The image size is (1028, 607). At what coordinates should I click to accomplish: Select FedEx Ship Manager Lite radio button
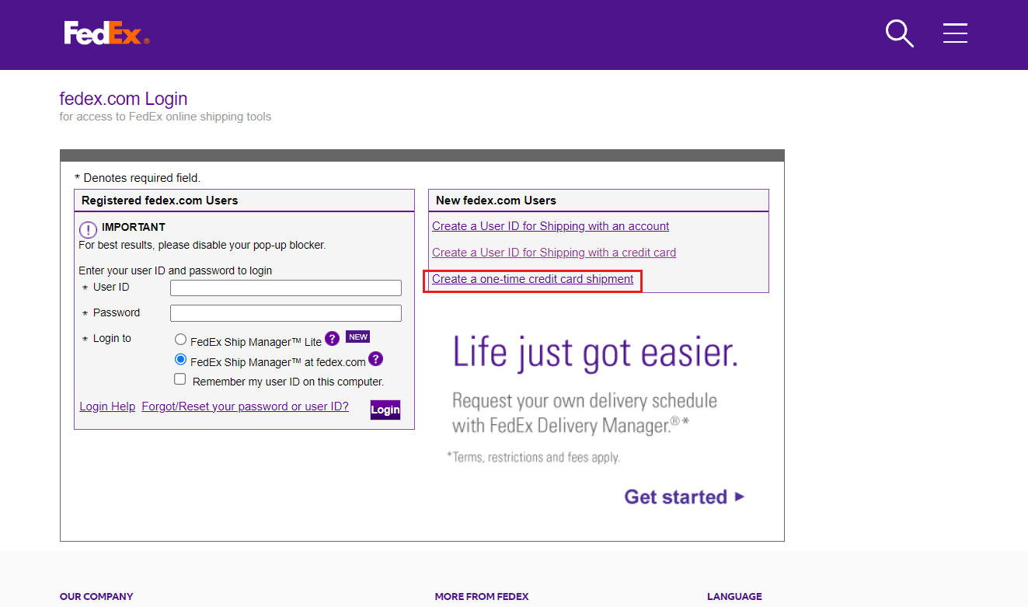coord(180,339)
